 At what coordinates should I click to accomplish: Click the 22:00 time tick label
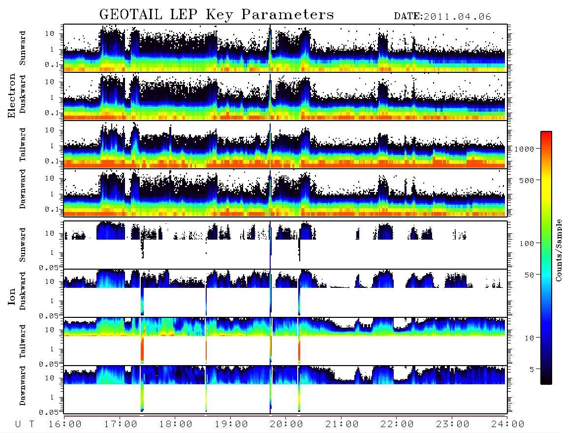click(x=397, y=424)
